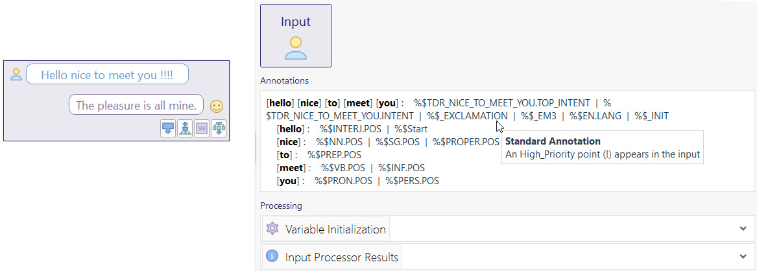
Task: Open the Variable Initialization section label
Action: pyautogui.click(x=335, y=229)
